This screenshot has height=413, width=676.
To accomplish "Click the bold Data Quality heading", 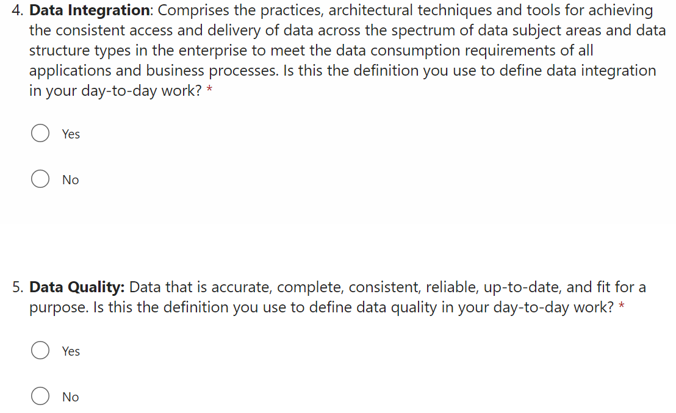I will pos(77,287).
